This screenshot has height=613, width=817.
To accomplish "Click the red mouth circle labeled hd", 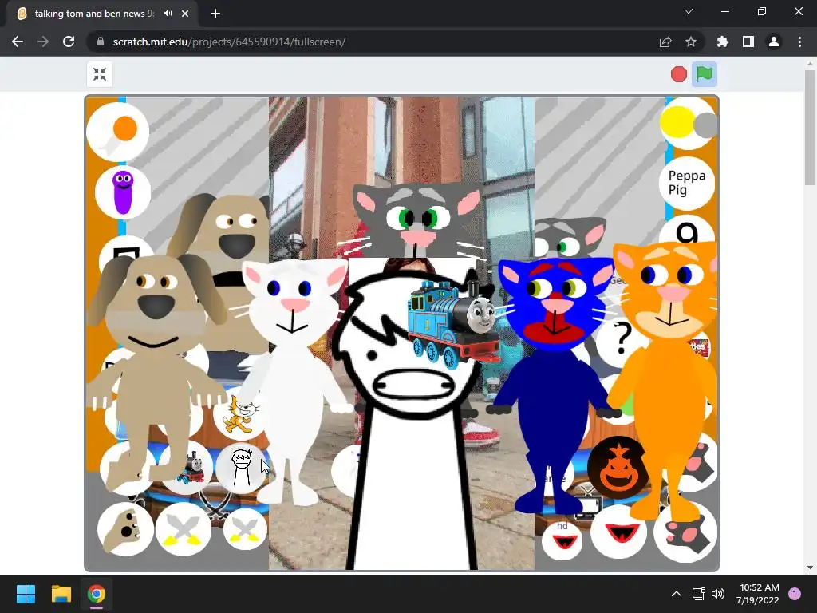I will point(562,540).
